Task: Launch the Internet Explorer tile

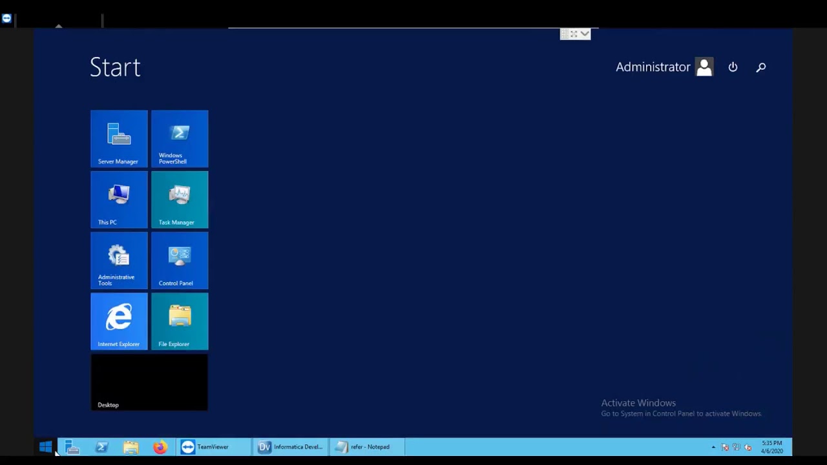Action: [x=119, y=321]
